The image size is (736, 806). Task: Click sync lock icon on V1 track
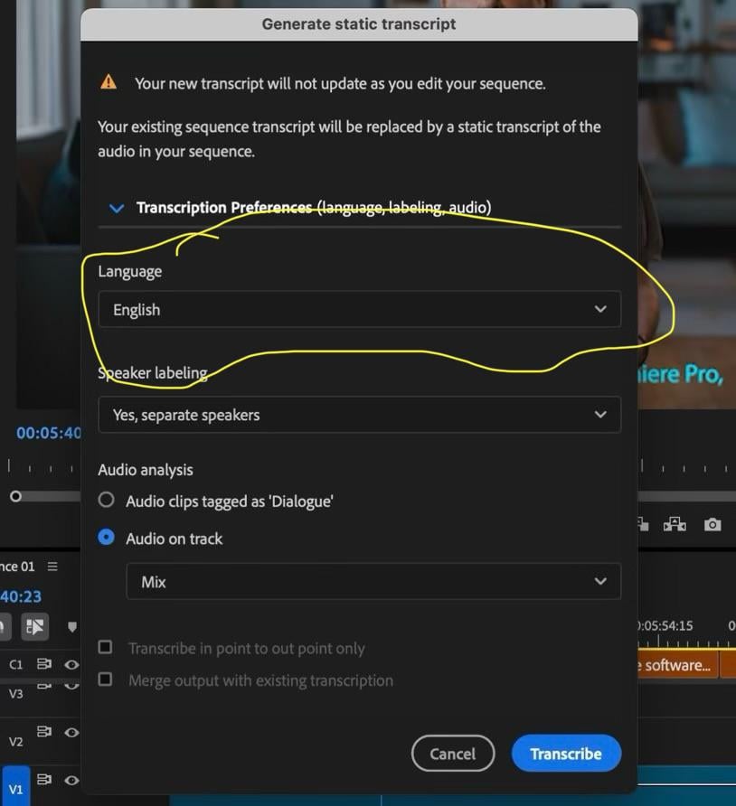click(x=43, y=779)
